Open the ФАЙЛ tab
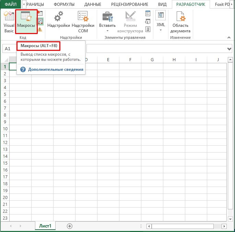This screenshot has width=235, height=232. 11,4
